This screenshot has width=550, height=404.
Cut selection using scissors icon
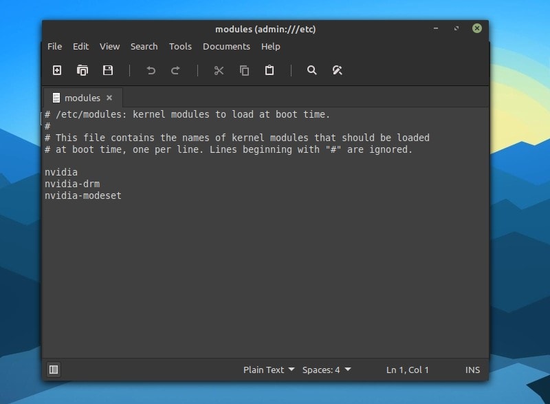click(219, 71)
